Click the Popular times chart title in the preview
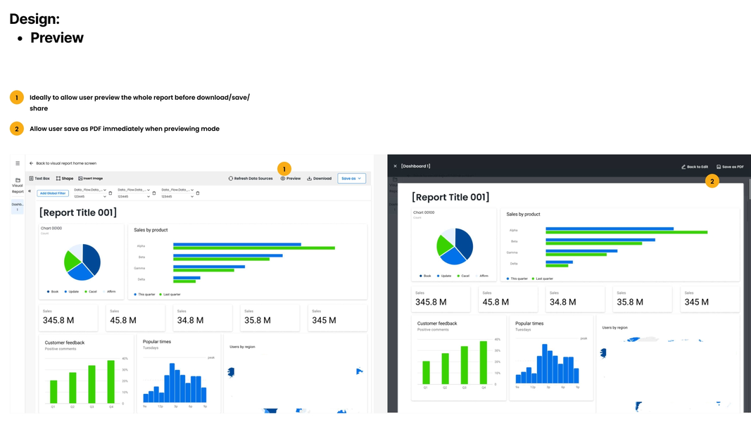 click(529, 324)
